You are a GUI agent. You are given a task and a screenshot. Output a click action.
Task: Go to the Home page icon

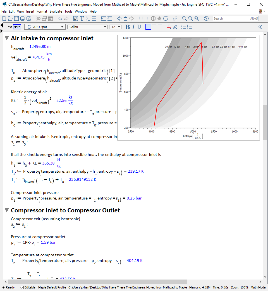point(125,18)
